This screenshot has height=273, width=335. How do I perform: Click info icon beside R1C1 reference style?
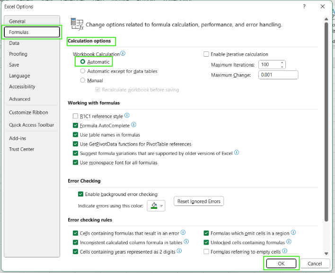127,116
